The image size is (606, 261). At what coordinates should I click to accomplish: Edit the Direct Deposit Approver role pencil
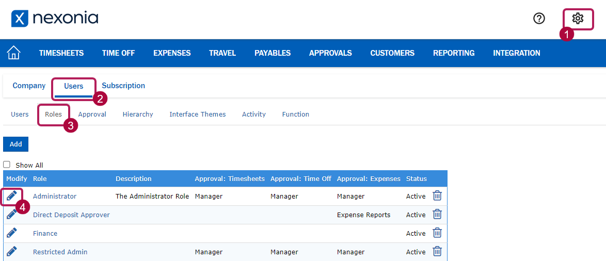pyautogui.click(x=12, y=214)
